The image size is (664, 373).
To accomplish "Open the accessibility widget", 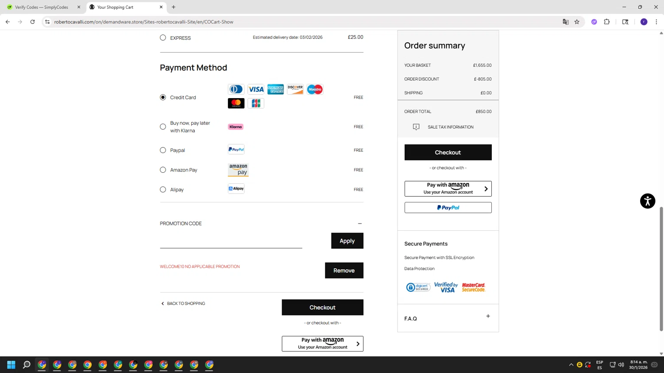I will (648, 201).
